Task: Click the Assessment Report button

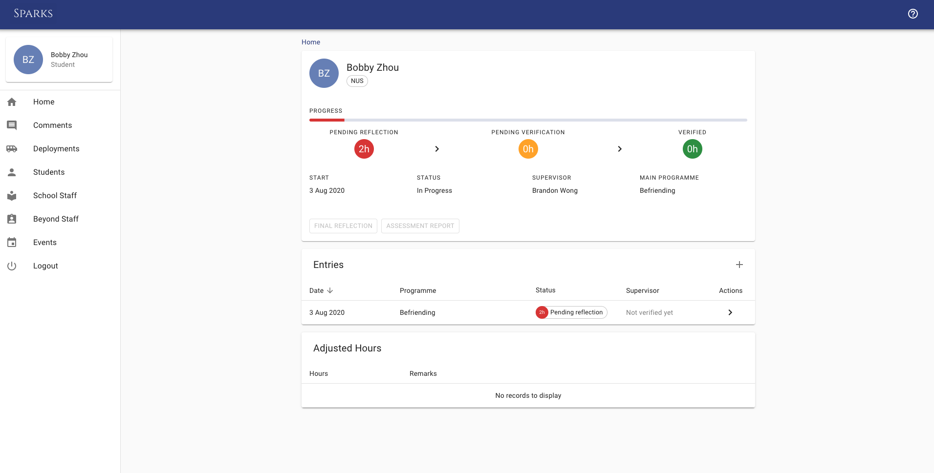Action: [420, 226]
